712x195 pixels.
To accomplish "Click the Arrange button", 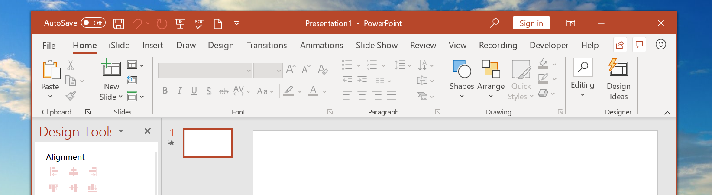I will click(x=491, y=79).
